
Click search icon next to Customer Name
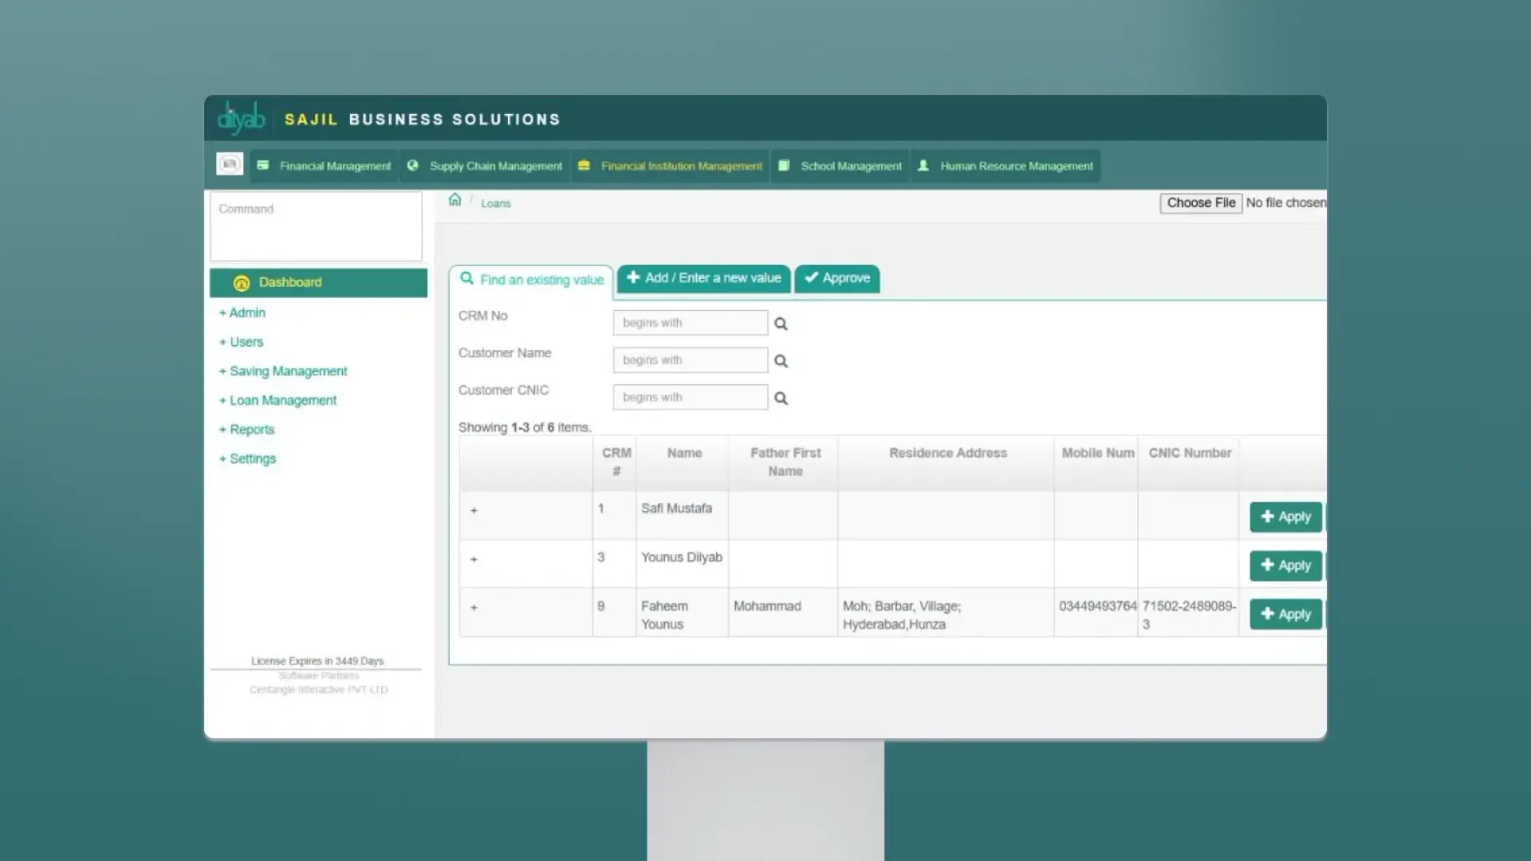click(x=781, y=361)
